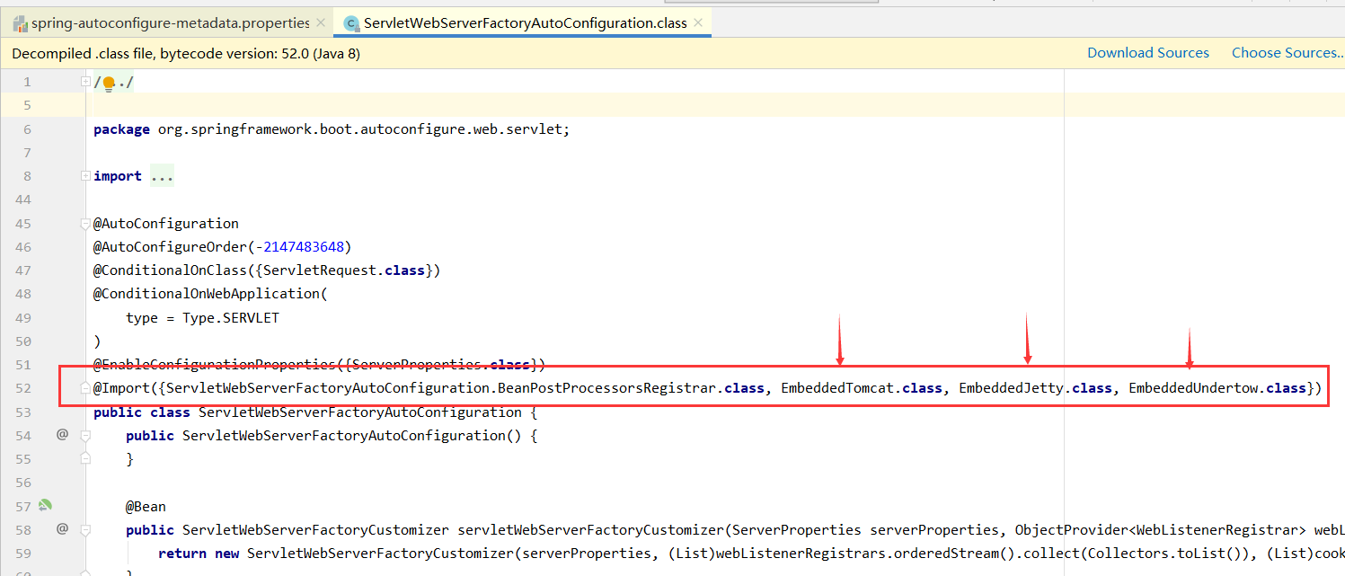Screen dimensions: 1345x576
Task: Click line number 52 in the gutter
Action: 22,388
